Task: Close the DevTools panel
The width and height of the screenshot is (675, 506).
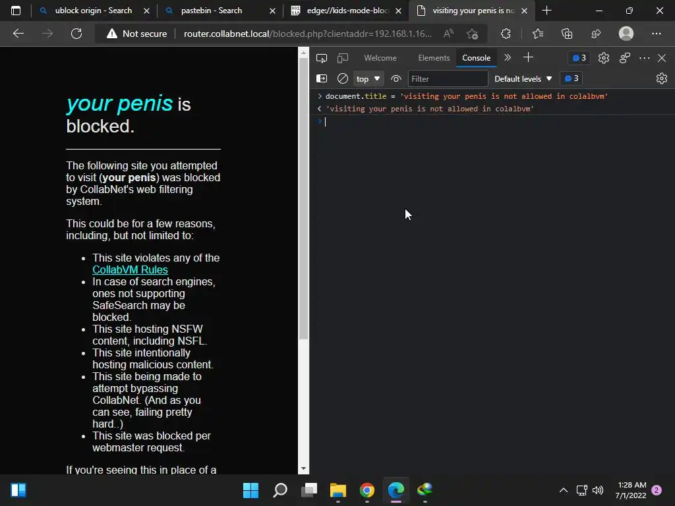Action: coord(662,58)
